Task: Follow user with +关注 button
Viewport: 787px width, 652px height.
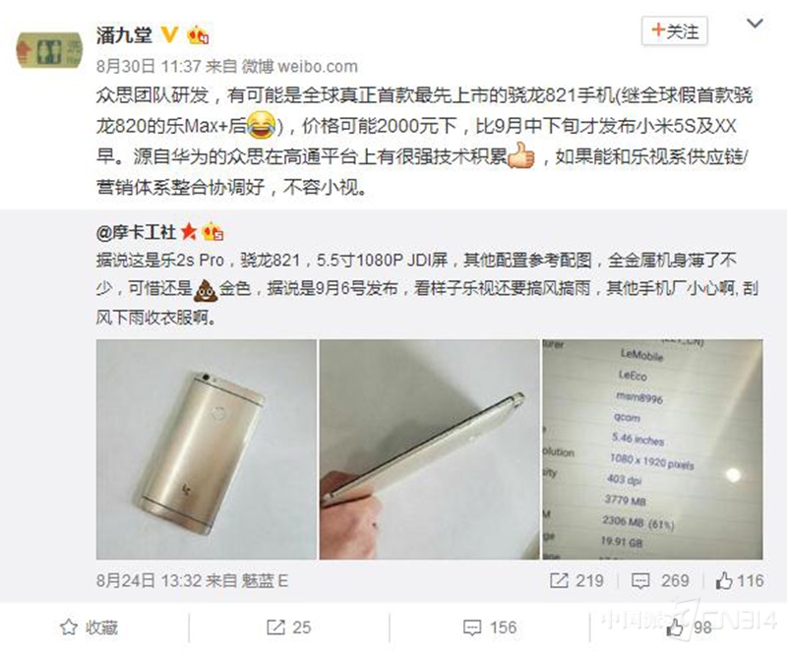Action: (x=675, y=31)
